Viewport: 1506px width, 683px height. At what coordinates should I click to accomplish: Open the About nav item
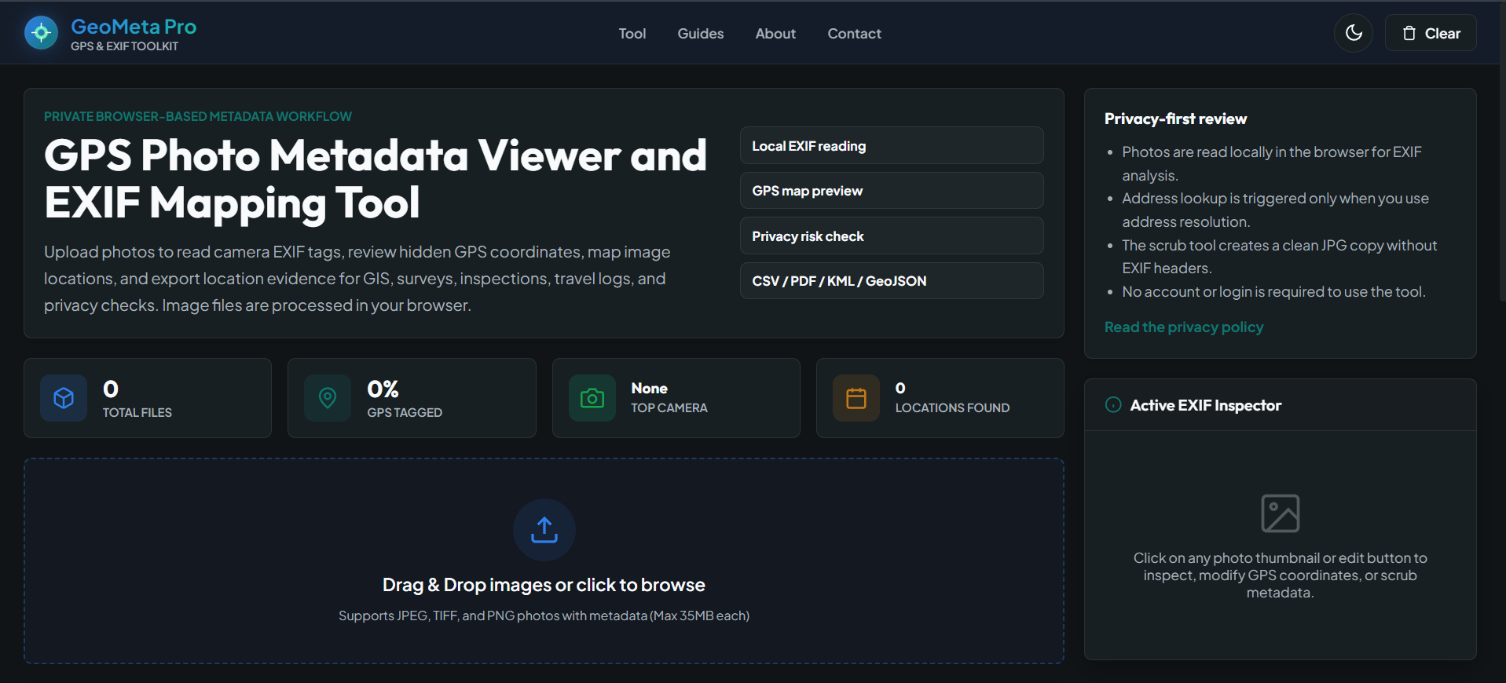(775, 34)
